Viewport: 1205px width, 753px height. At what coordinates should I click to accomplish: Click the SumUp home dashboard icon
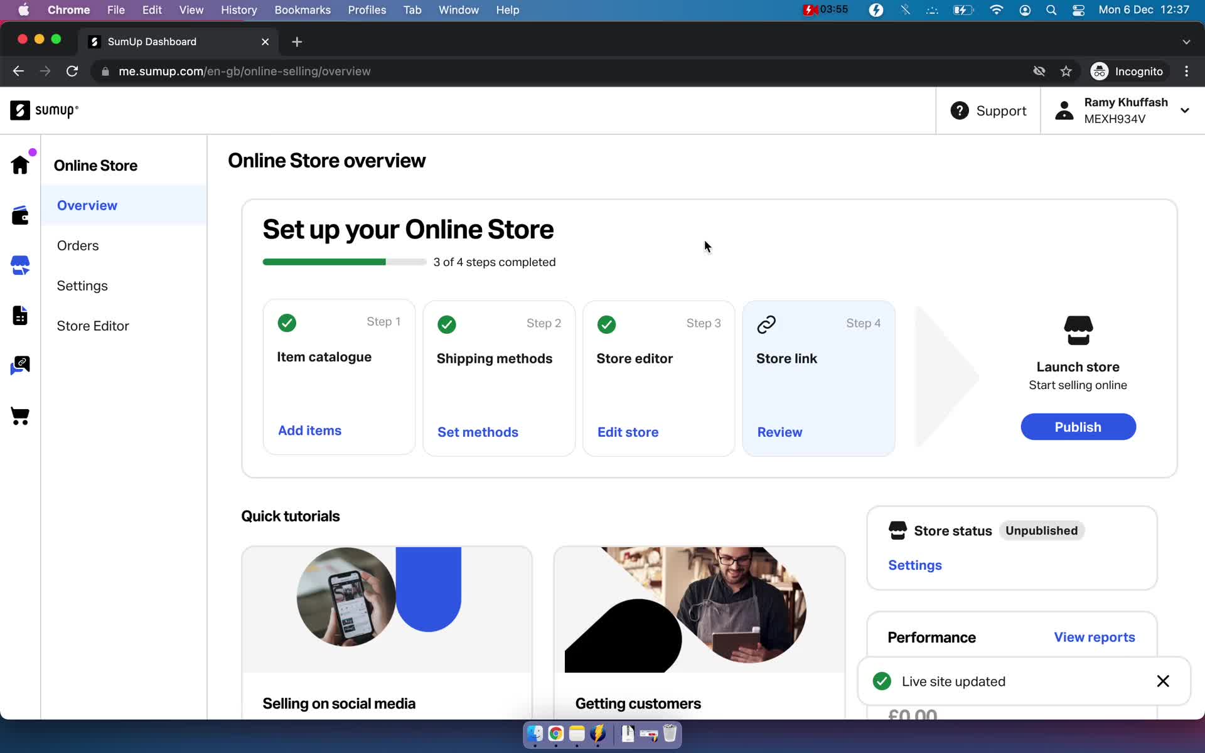(x=20, y=166)
